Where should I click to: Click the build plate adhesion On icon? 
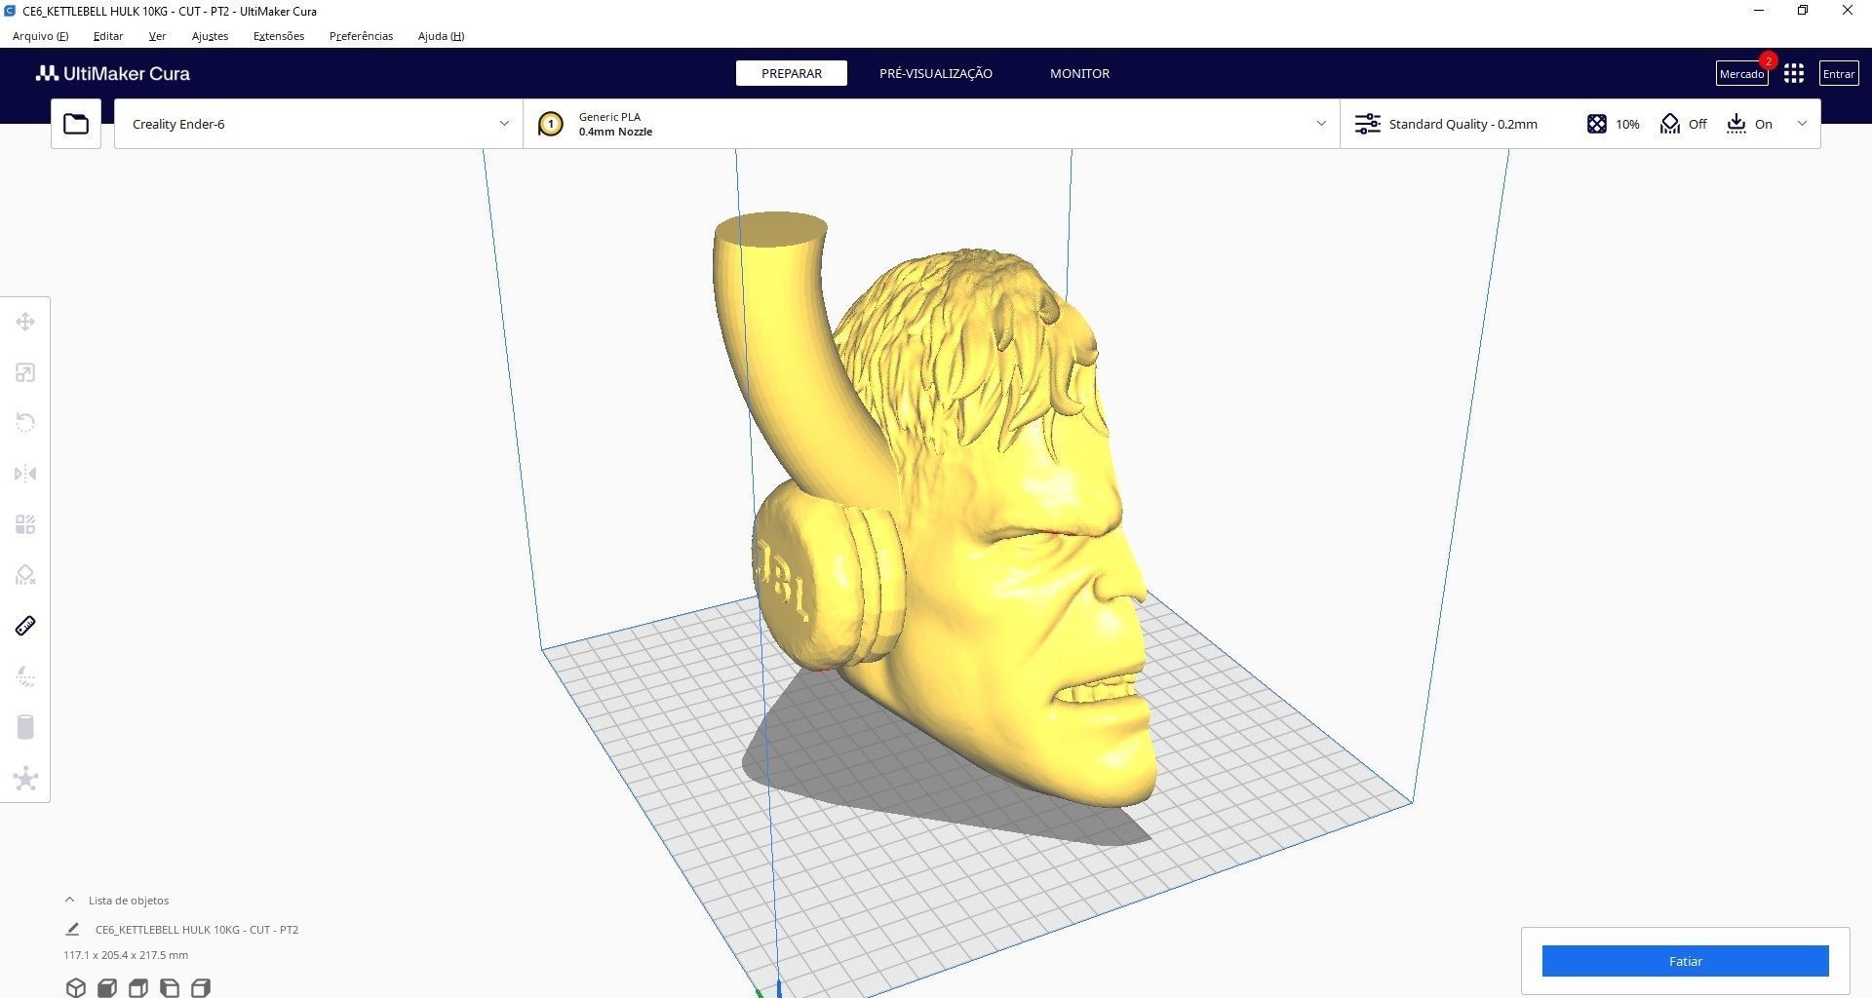(x=1736, y=124)
